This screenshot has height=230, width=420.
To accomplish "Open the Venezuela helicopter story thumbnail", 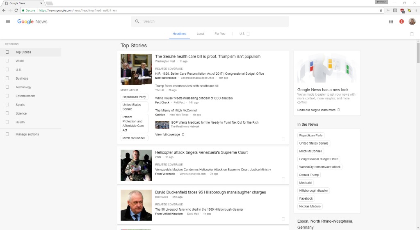I will [136, 166].
